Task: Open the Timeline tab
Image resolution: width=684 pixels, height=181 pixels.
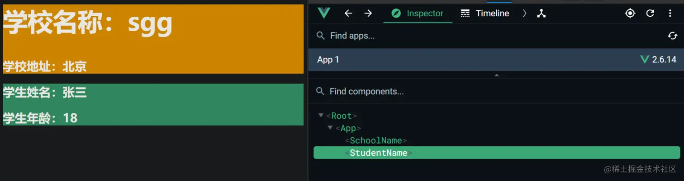Action: 485,13
